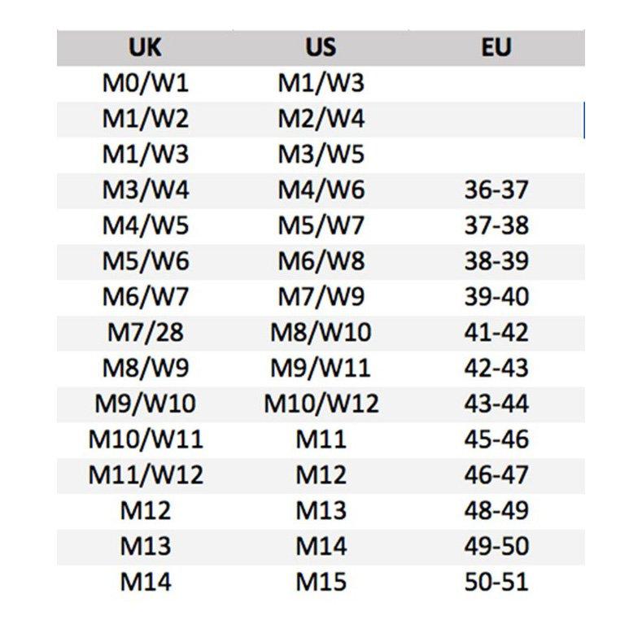Click the M9/W10 UK size cell

pos(145,404)
